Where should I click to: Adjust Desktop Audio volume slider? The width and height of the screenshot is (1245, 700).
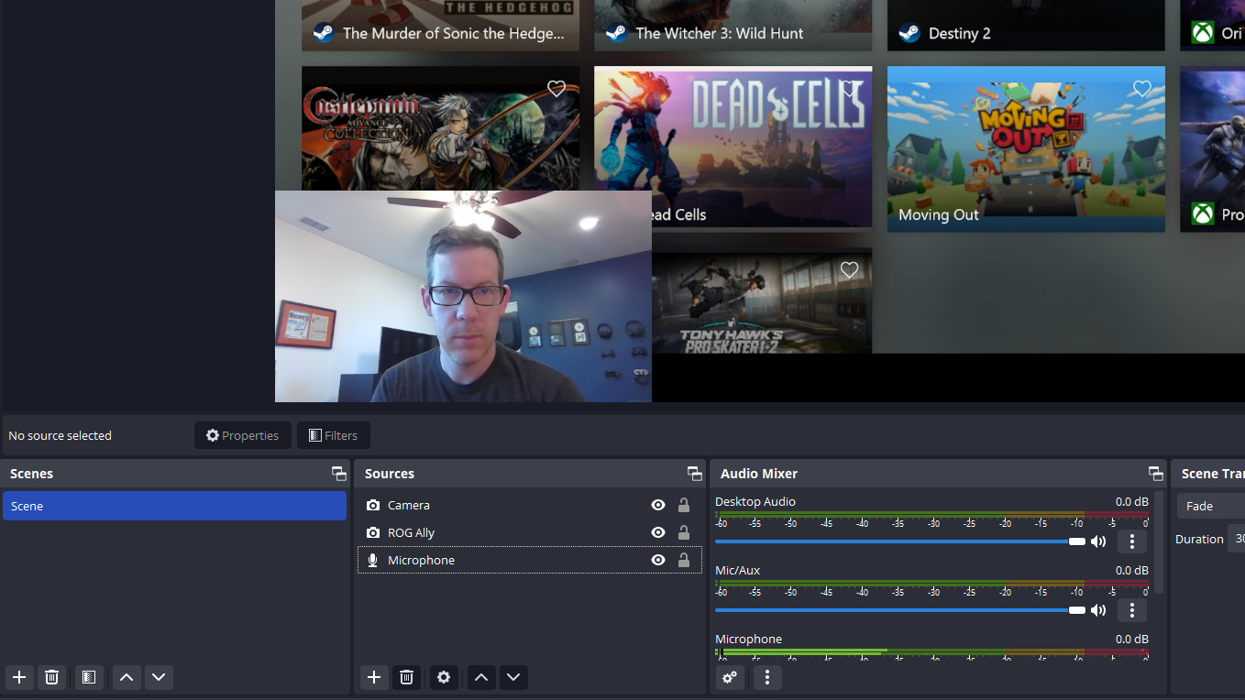(x=900, y=541)
